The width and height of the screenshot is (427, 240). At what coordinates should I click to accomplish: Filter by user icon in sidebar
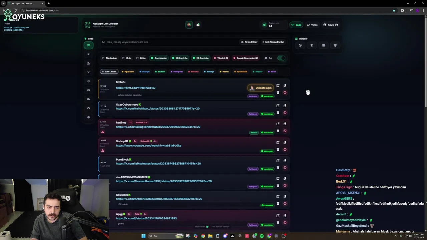(88, 63)
